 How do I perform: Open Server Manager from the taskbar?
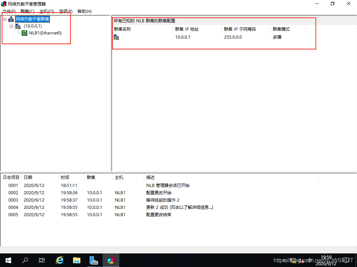pos(94,260)
